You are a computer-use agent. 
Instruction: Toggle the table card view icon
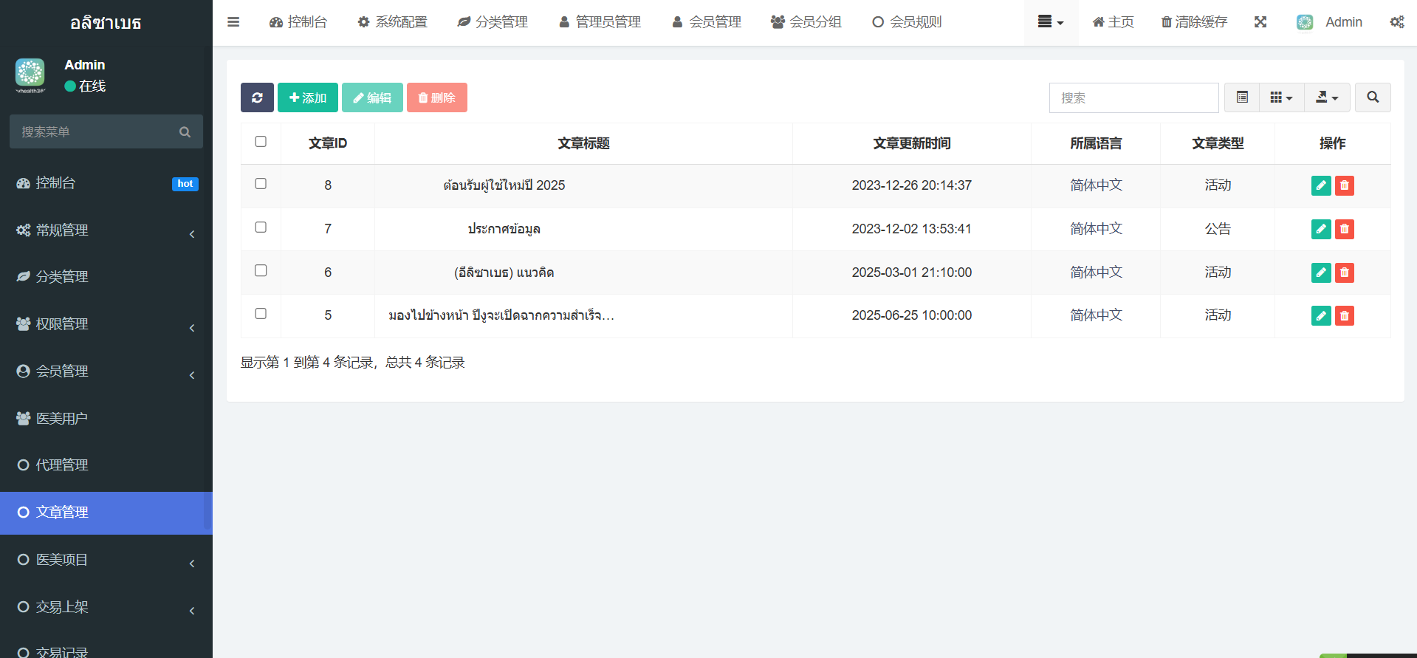click(1242, 97)
